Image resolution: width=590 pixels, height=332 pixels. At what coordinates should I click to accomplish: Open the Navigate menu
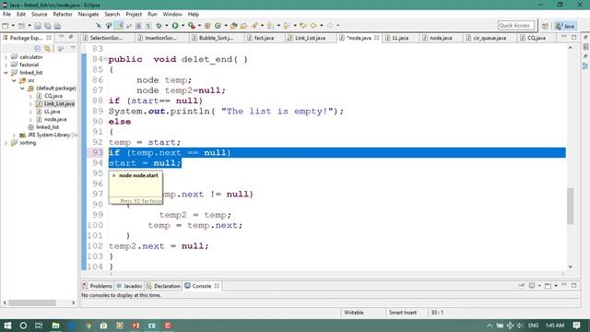[x=88, y=14]
